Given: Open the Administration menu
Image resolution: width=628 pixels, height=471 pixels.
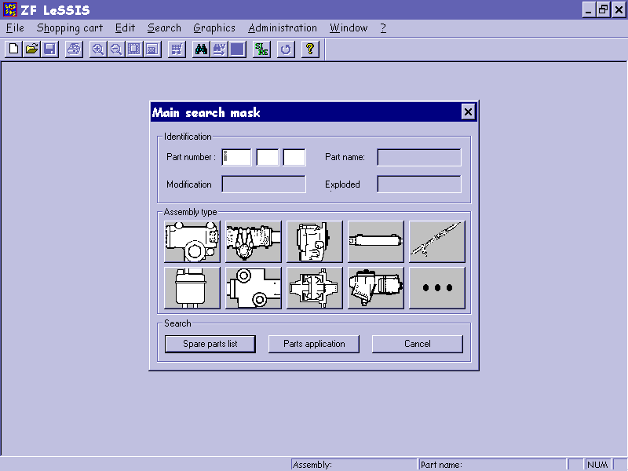Looking at the screenshot, I should click(283, 28).
